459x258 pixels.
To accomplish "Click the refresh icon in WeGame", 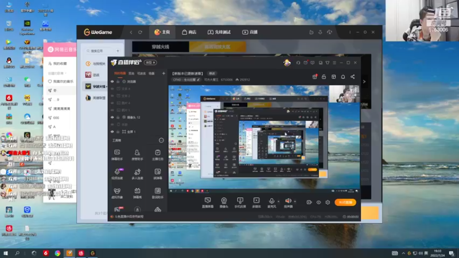I will pyautogui.click(x=140, y=32).
